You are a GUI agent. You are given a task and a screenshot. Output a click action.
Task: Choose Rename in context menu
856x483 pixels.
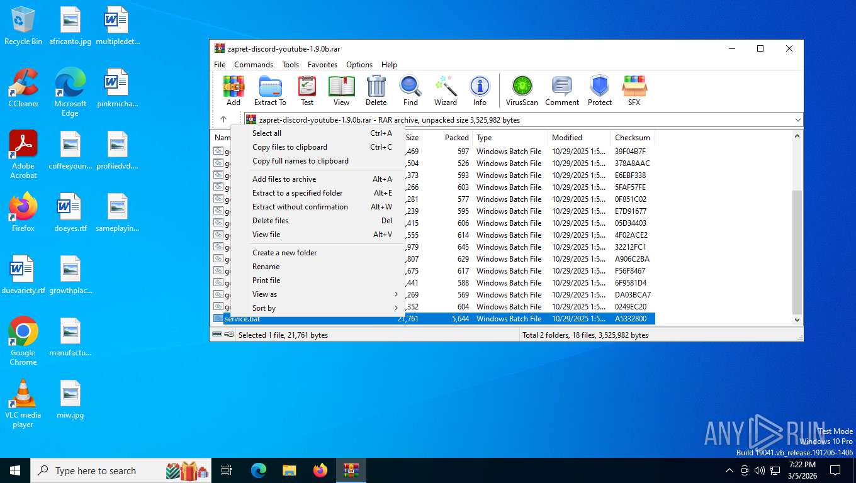(318, 267)
